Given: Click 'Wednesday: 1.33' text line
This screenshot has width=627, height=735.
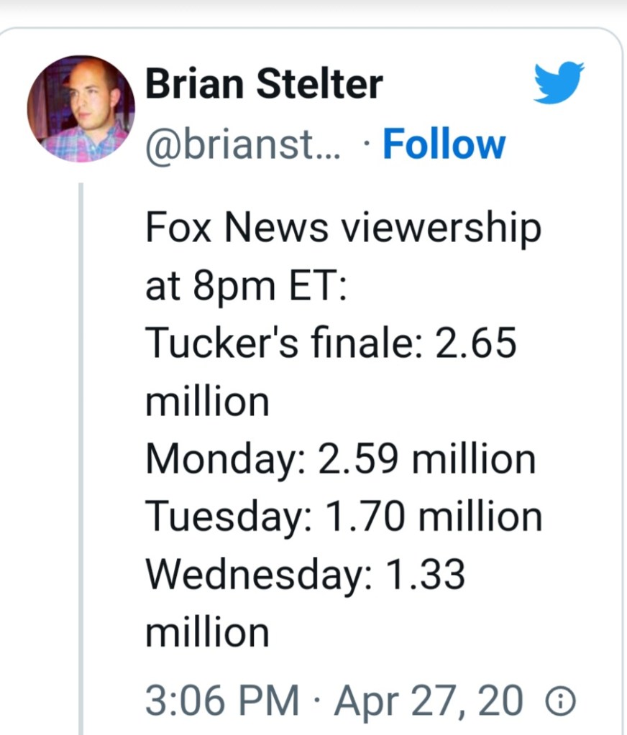Looking at the screenshot, I should click(306, 575).
